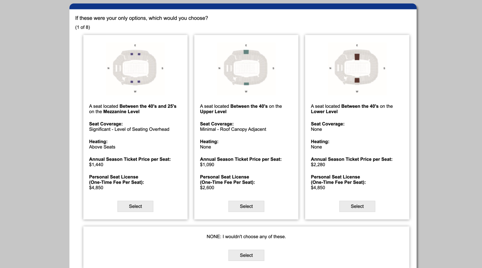Click the Lower Level stadium map
The width and height of the screenshot is (482, 268).
pos(357,69)
